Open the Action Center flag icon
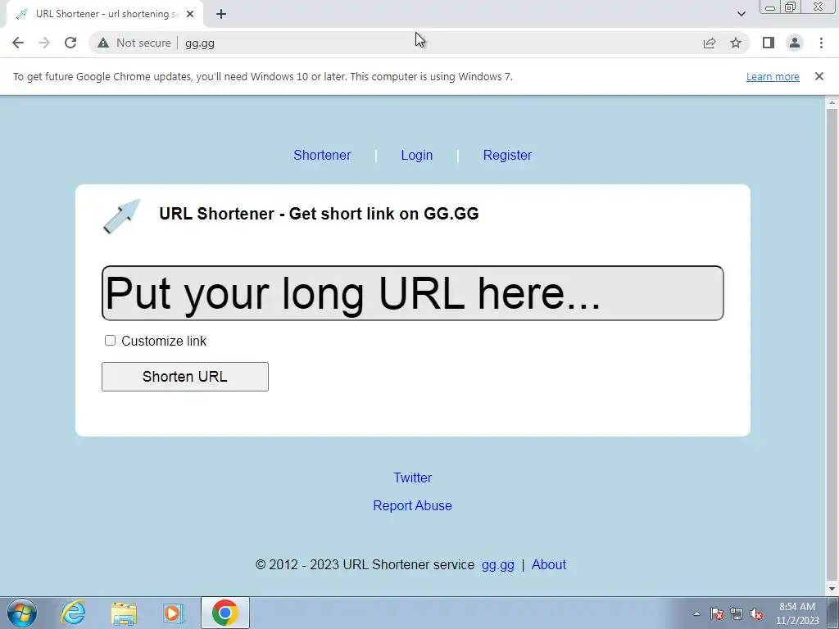The height and width of the screenshot is (629, 839). coord(717,614)
